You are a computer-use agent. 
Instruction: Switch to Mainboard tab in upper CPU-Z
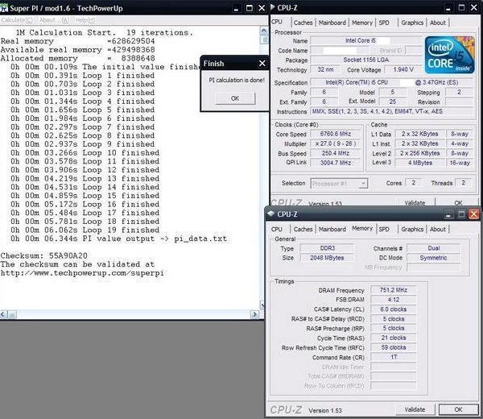[332, 23]
